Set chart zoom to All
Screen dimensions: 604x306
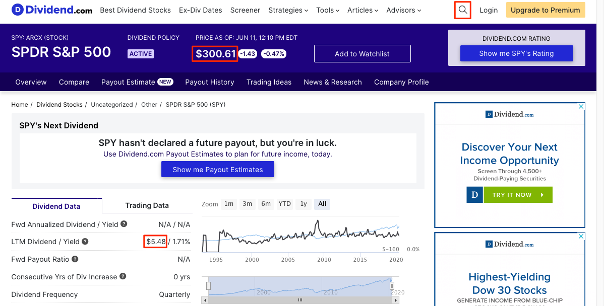(322, 204)
